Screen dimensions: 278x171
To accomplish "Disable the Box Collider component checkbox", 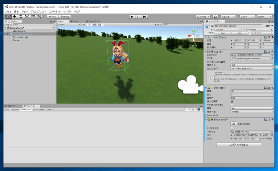I will (212, 119).
